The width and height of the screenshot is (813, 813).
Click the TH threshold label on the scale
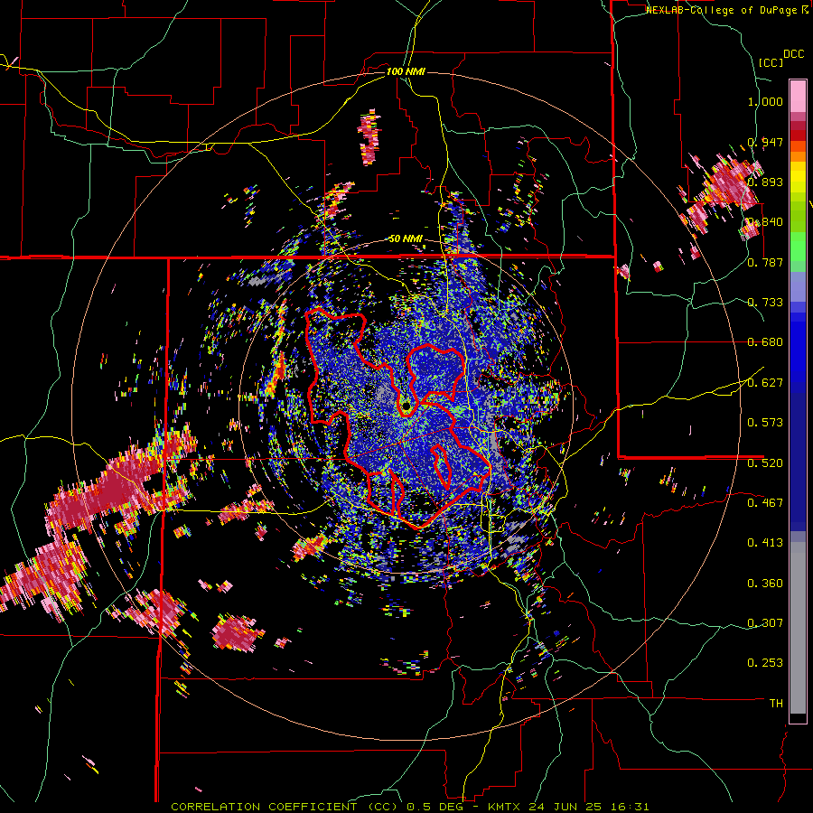coord(776,704)
